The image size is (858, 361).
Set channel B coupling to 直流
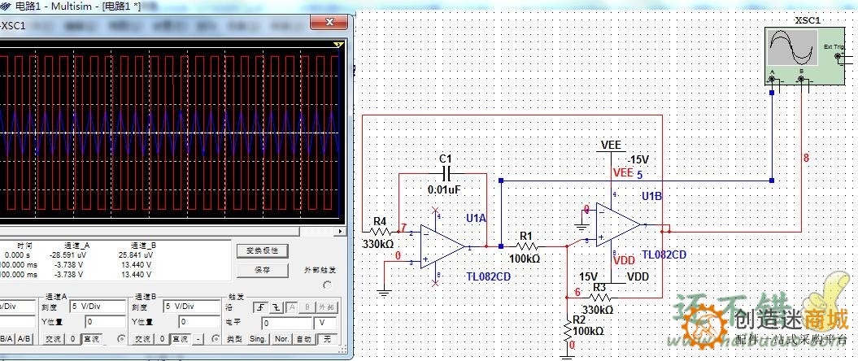click(180, 339)
